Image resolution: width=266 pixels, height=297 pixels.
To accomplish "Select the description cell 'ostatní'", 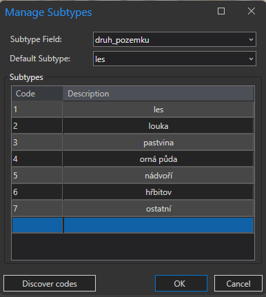I will (158, 209).
